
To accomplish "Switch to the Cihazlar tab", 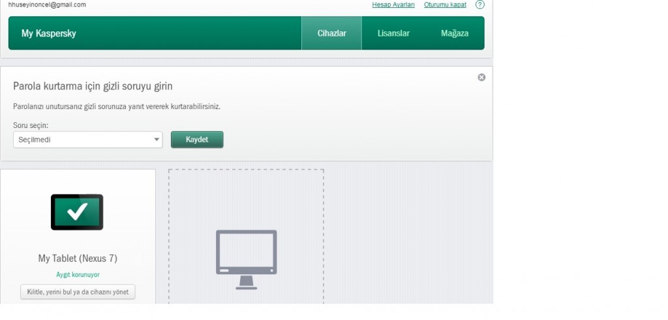I will 331,33.
